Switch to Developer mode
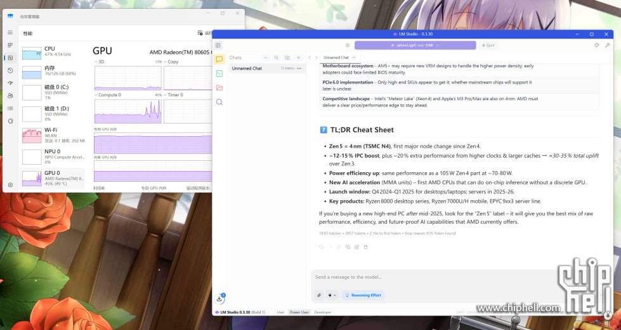 coord(322,312)
